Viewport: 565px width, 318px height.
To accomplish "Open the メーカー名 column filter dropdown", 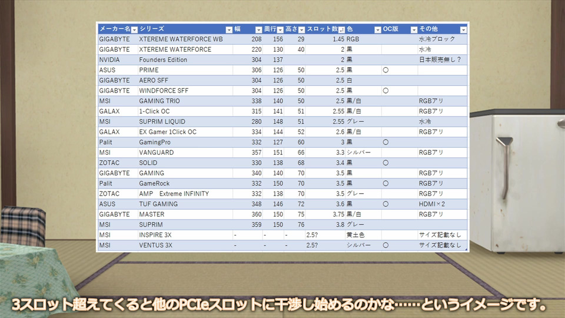I will coord(134,29).
